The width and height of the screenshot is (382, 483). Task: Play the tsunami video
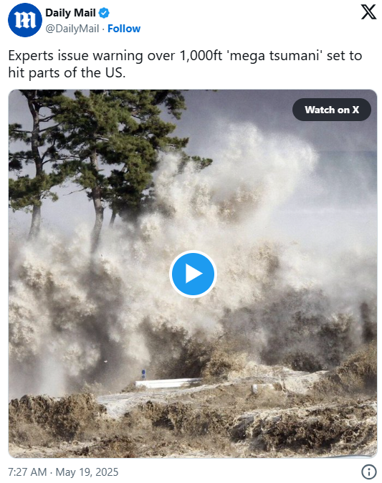click(193, 274)
